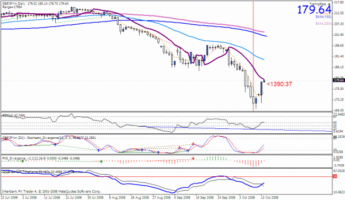Click the 13 Oct 2008 date label

point(270,197)
